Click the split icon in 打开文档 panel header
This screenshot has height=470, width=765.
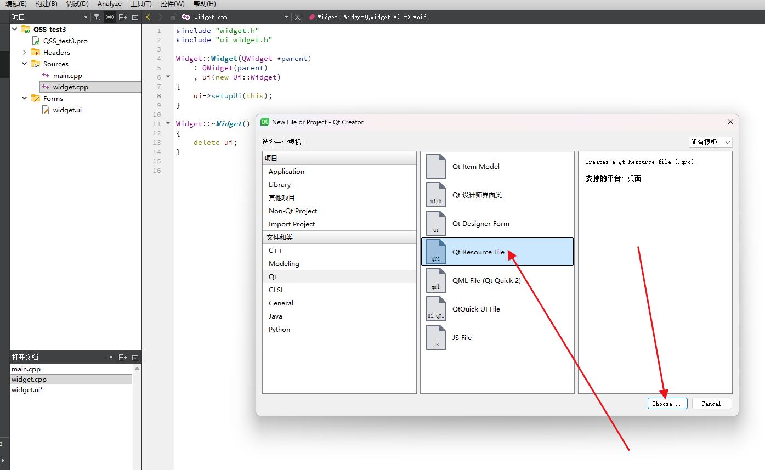coord(123,357)
